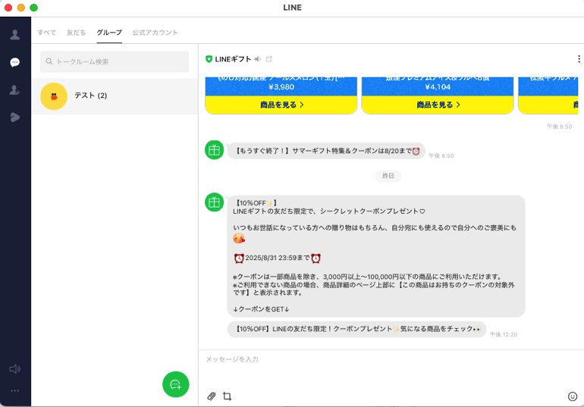Switch to the すべて tab

[46, 33]
